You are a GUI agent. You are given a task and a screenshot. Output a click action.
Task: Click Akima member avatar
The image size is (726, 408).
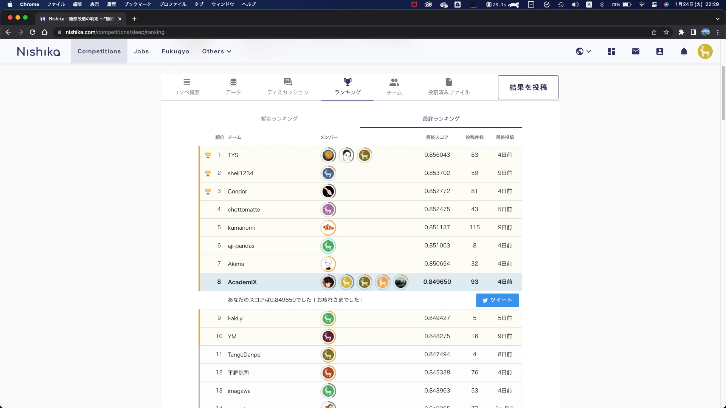[328, 264]
